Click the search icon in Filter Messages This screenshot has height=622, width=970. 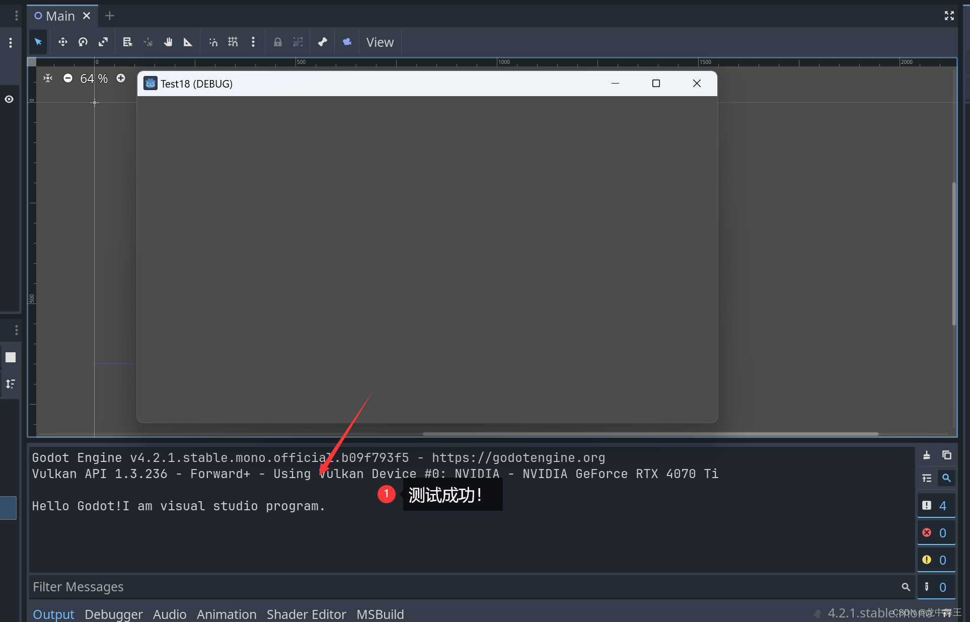pos(906,587)
